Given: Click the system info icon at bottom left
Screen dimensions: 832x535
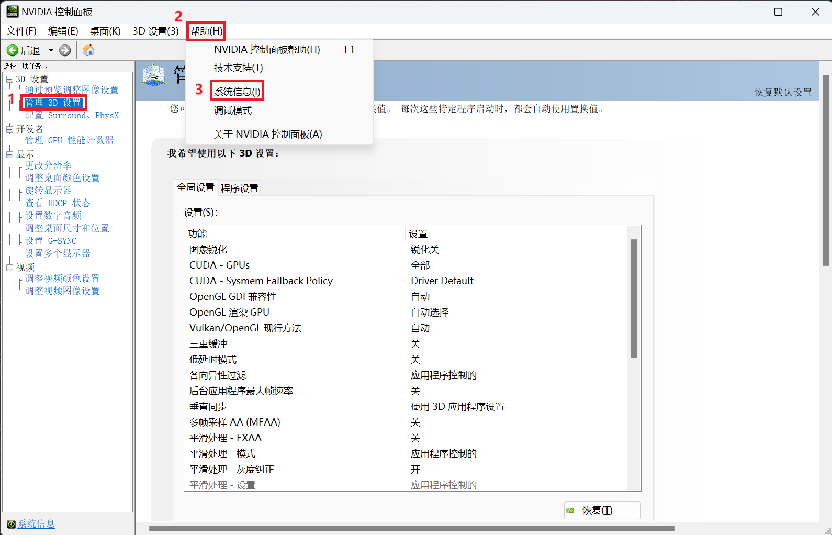Looking at the screenshot, I should [11, 524].
